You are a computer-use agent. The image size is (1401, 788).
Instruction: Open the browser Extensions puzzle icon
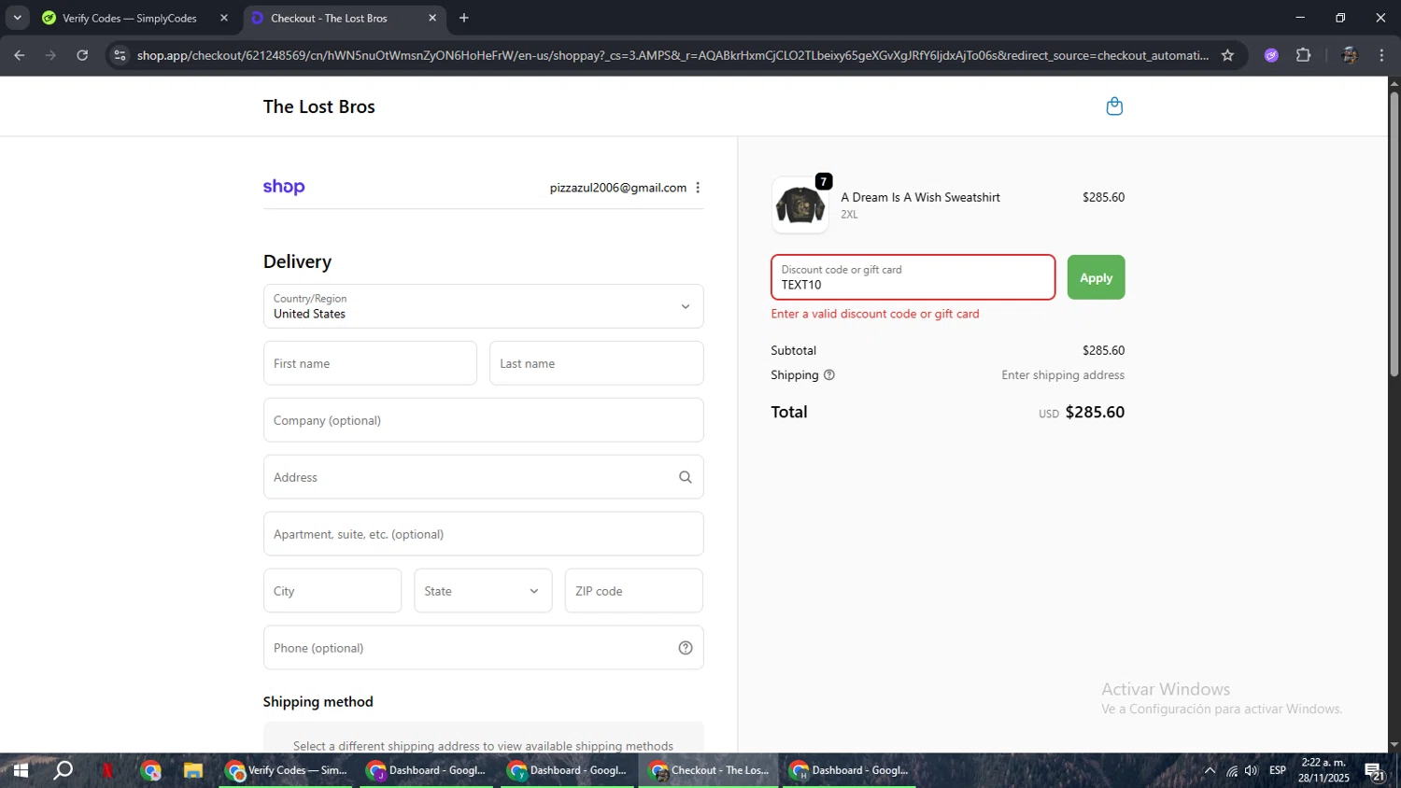click(x=1304, y=55)
